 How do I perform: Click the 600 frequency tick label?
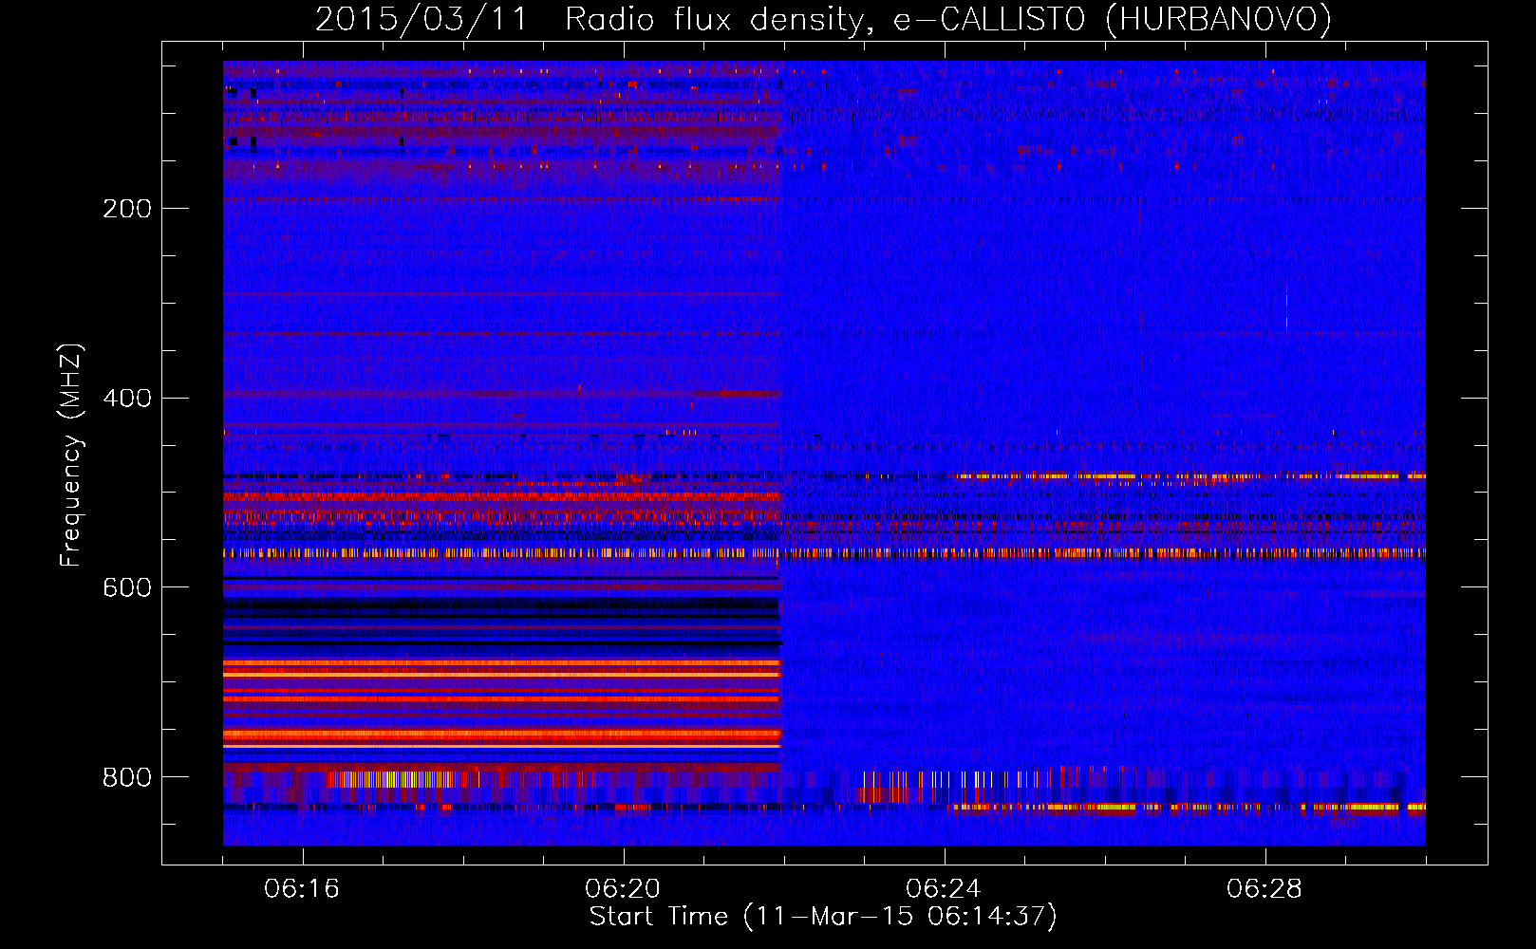(x=127, y=588)
